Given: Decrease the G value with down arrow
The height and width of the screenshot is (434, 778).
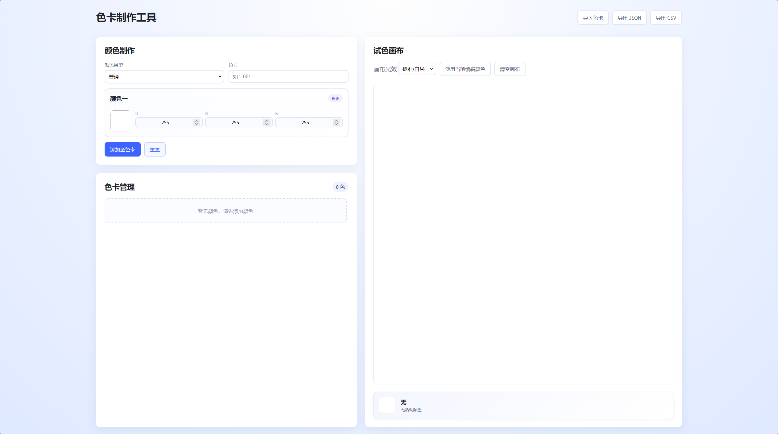Looking at the screenshot, I should 267,124.
